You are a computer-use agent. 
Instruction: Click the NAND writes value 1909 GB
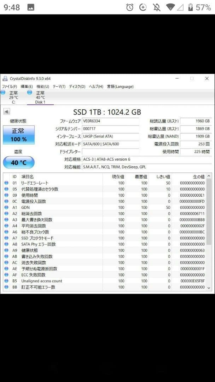(196, 137)
